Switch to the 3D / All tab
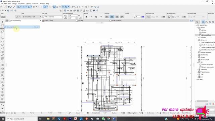Viewport: 215px width, 121px height. pos(79,21)
